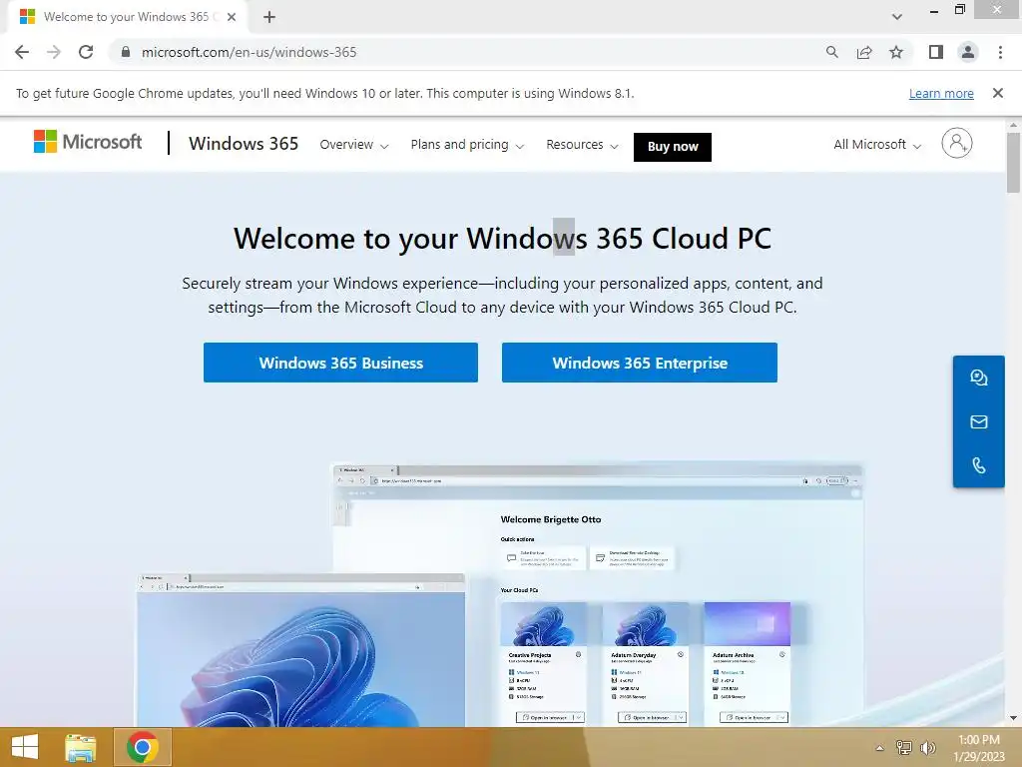1022x767 pixels.
Task: Close the Windows 365 tab
Action: tap(232, 17)
